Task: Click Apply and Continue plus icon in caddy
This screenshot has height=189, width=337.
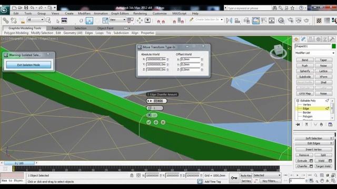Action: tap(156, 122)
